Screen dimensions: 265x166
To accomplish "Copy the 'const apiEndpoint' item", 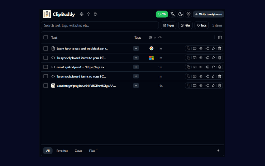I will click(x=188, y=67).
